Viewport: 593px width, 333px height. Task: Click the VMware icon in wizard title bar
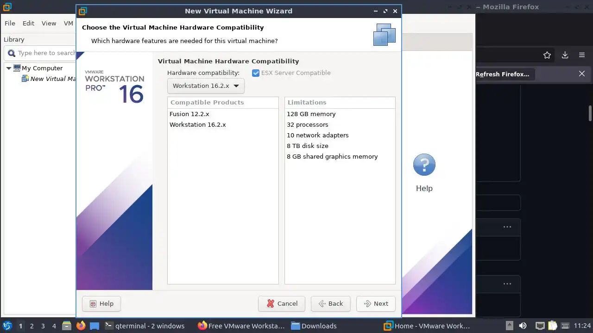82,11
